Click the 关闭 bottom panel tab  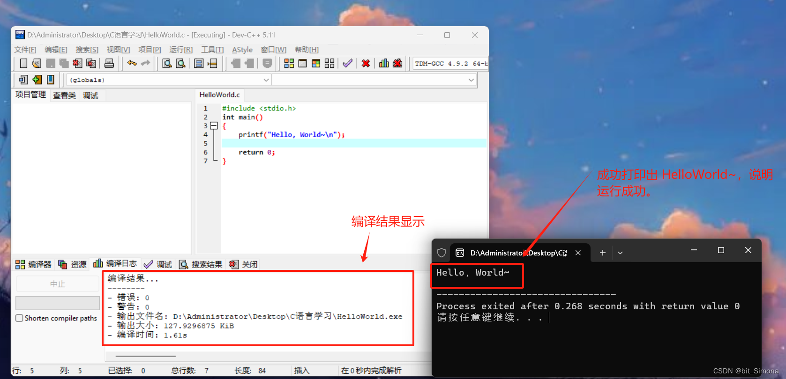243,264
